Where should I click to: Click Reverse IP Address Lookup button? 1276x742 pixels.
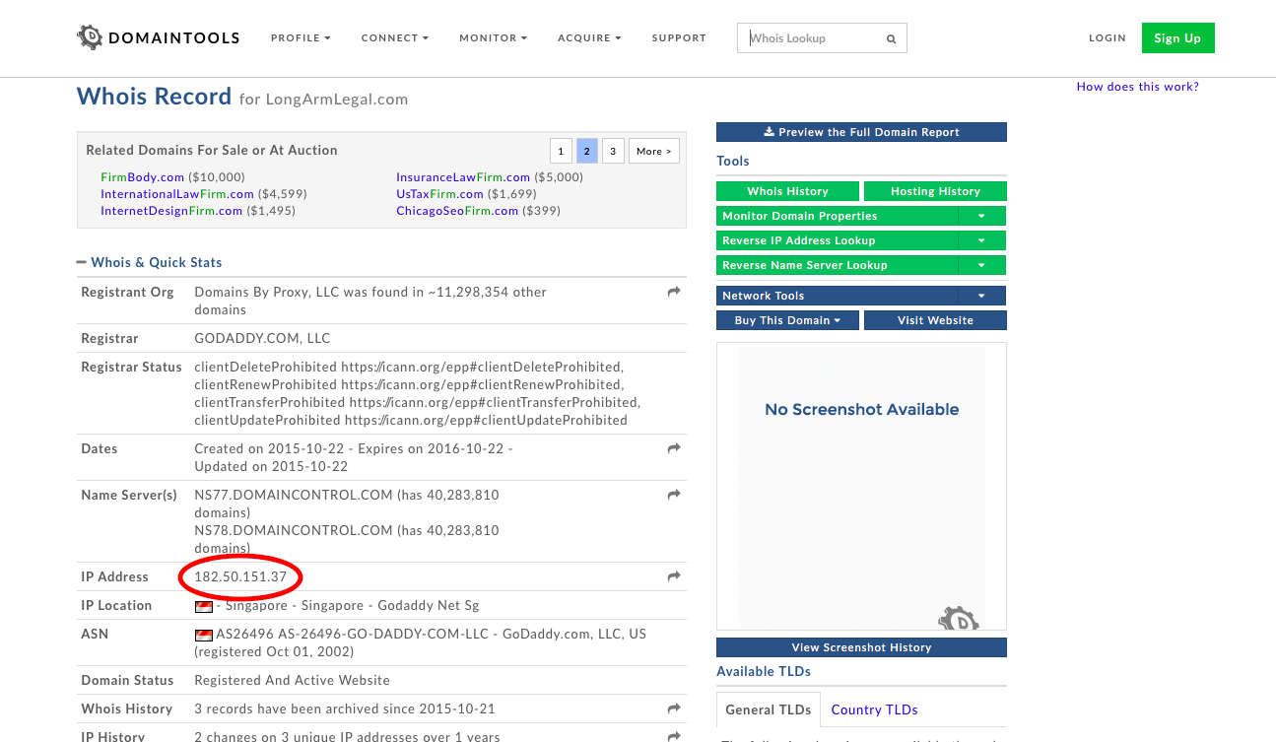pyautogui.click(x=837, y=240)
